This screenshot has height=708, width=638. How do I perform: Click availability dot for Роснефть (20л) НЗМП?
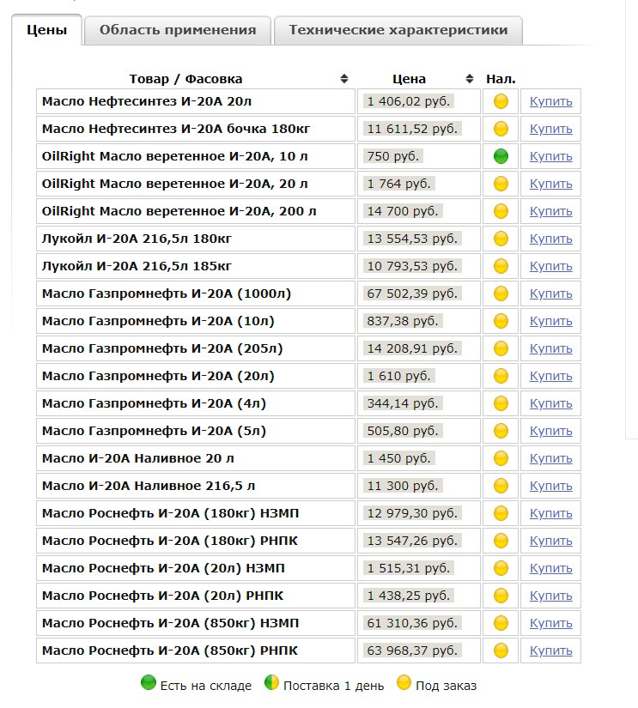pyautogui.click(x=501, y=568)
